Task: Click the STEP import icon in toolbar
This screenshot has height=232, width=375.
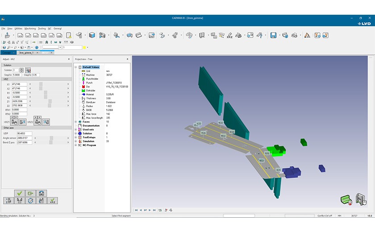Action: [44, 35]
